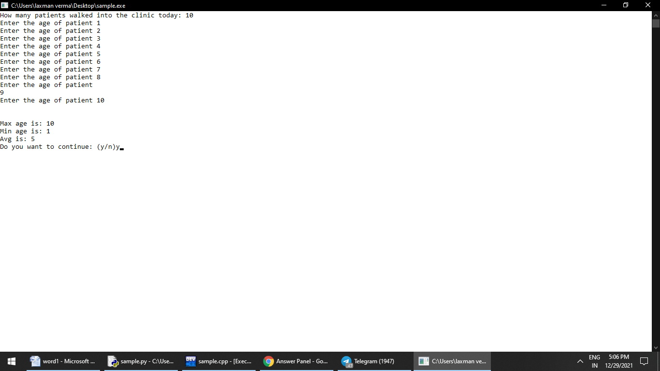Click the line "Enter the age of patient 1"
The height and width of the screenshot is (371, 660).
pyautogui.click(x=50, y=23)
